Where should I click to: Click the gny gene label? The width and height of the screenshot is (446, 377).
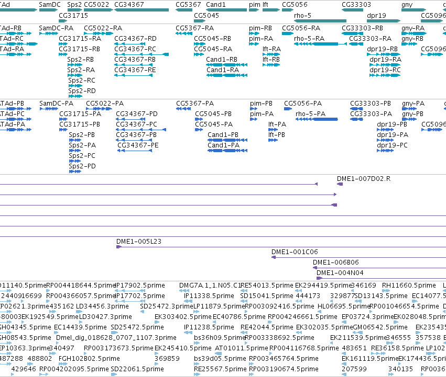(x=407, y=5)
